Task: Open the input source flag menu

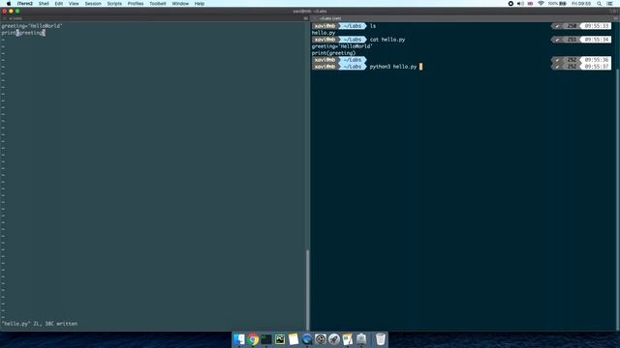Action: pos(530,4)
